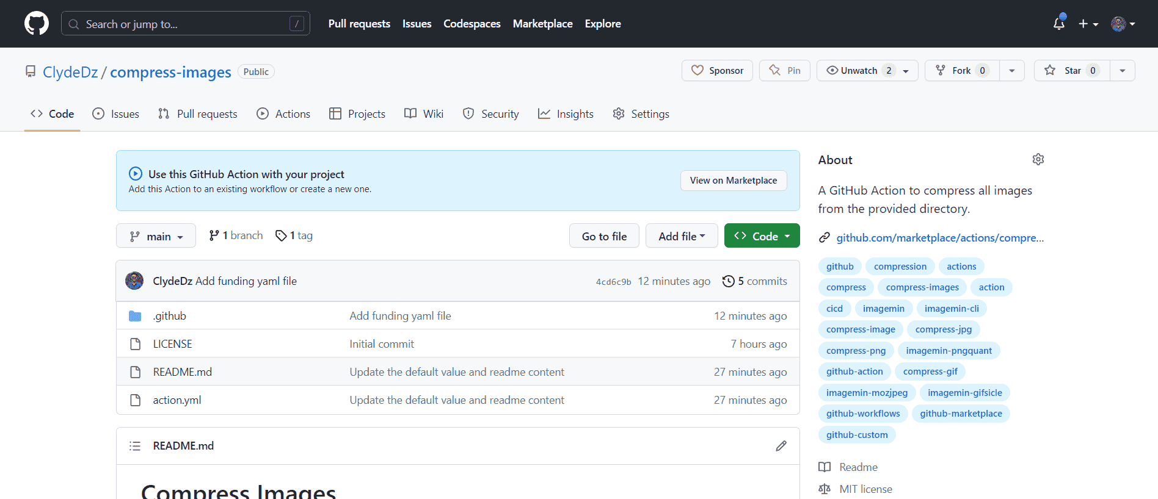Click the Sponsor button
This screenshot has width=1158, height=499.
point(717,71)
